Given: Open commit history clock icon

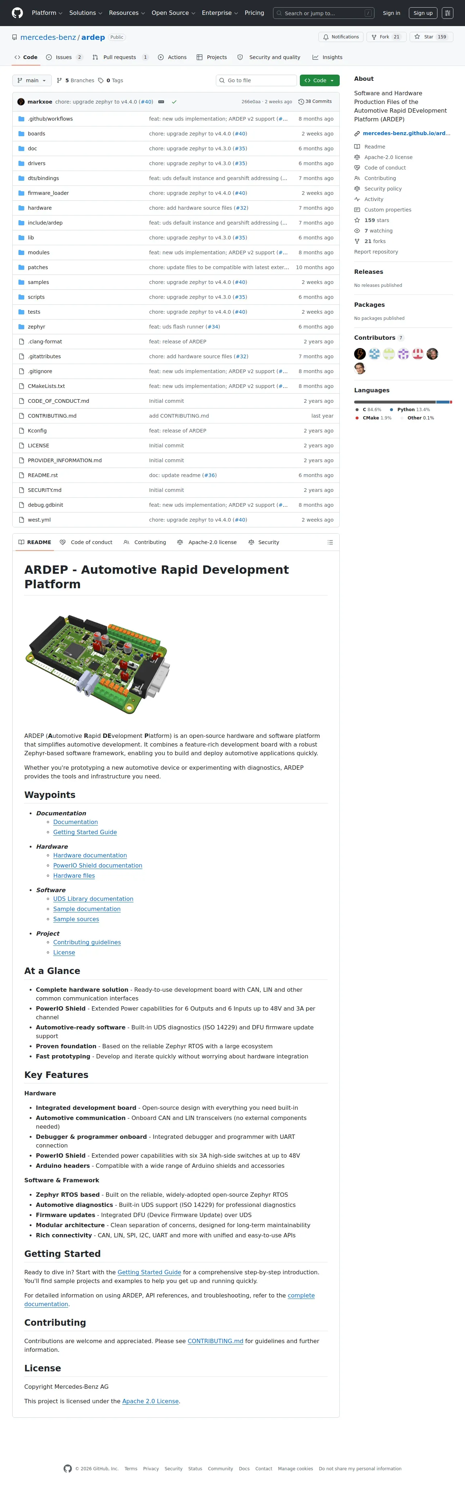Looking at the screenshot, I should coord(301,102).
